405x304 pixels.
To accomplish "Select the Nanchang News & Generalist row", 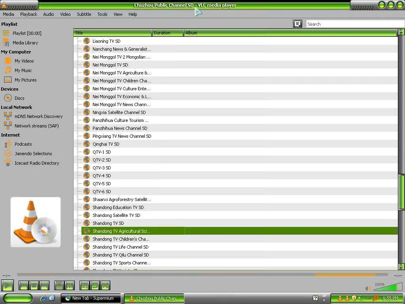I will pyautogui.click(x=236, y=49).
